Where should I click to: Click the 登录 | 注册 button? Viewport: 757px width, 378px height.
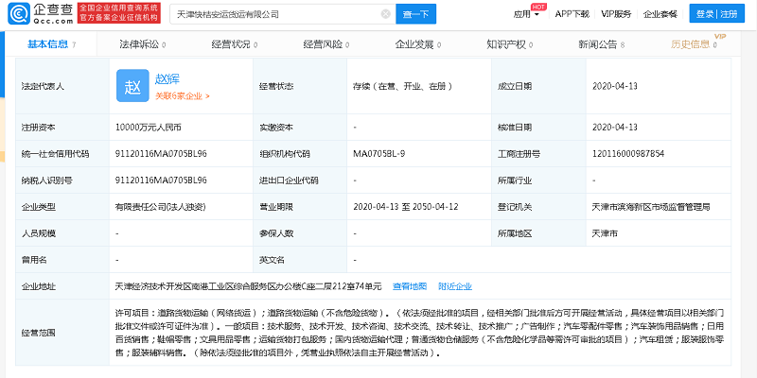click(x=718, y=14)
